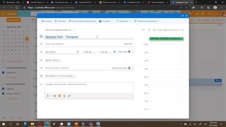The height and width of the screenshot is (127, 226).
Task: Click the Buscar una sala o ubicación field
Action: (x=78, y=68)
